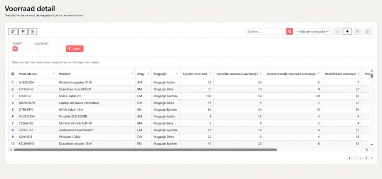
Task: Open the export/external link icon button
Action: [13, 31]
